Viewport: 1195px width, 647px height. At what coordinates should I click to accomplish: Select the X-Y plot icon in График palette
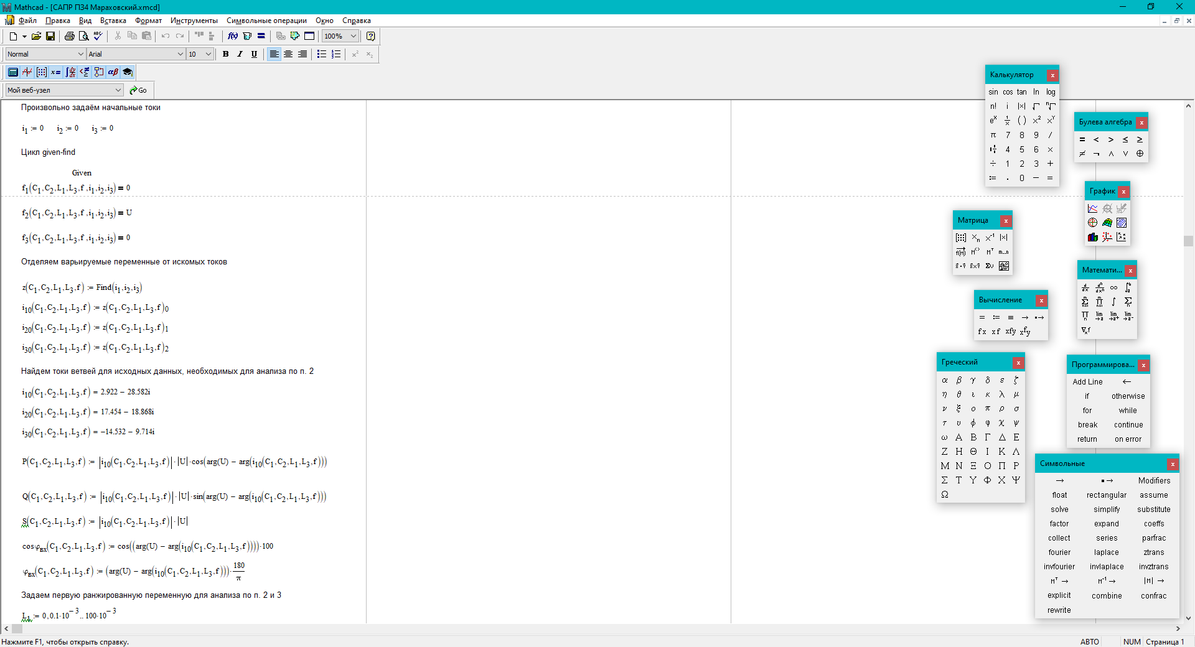[1093, 208]
